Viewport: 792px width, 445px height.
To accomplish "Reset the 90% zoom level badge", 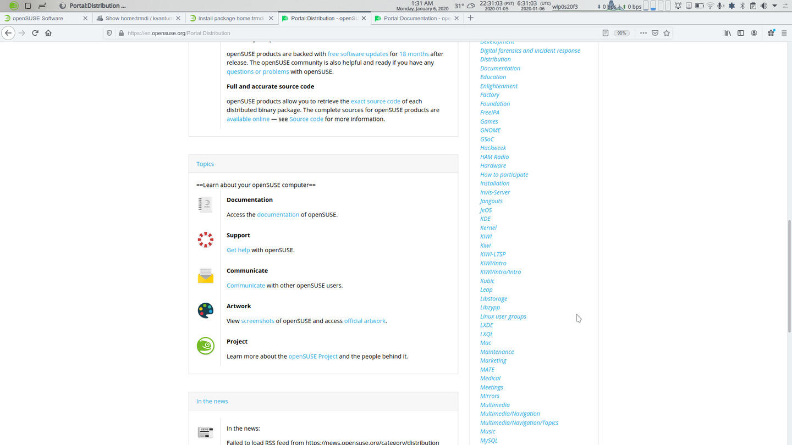I will (x=621, y=33).
